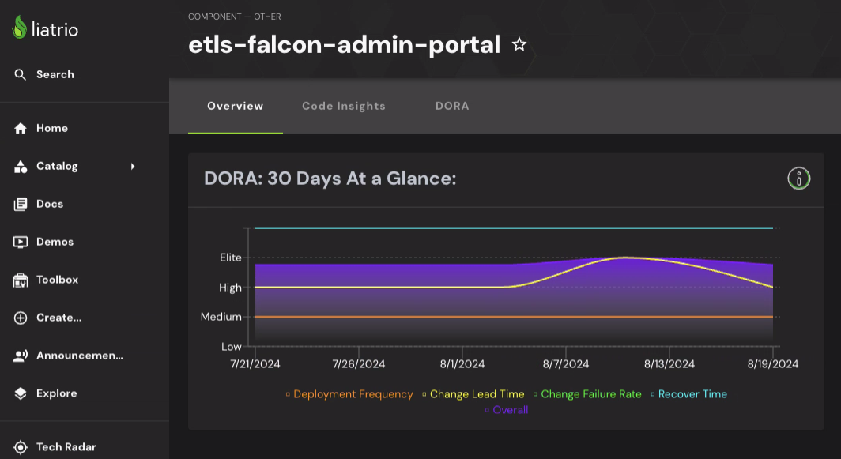Click the Demos play-screen icon
This screenshot has width=841, height=459.
tap(21, 242)
